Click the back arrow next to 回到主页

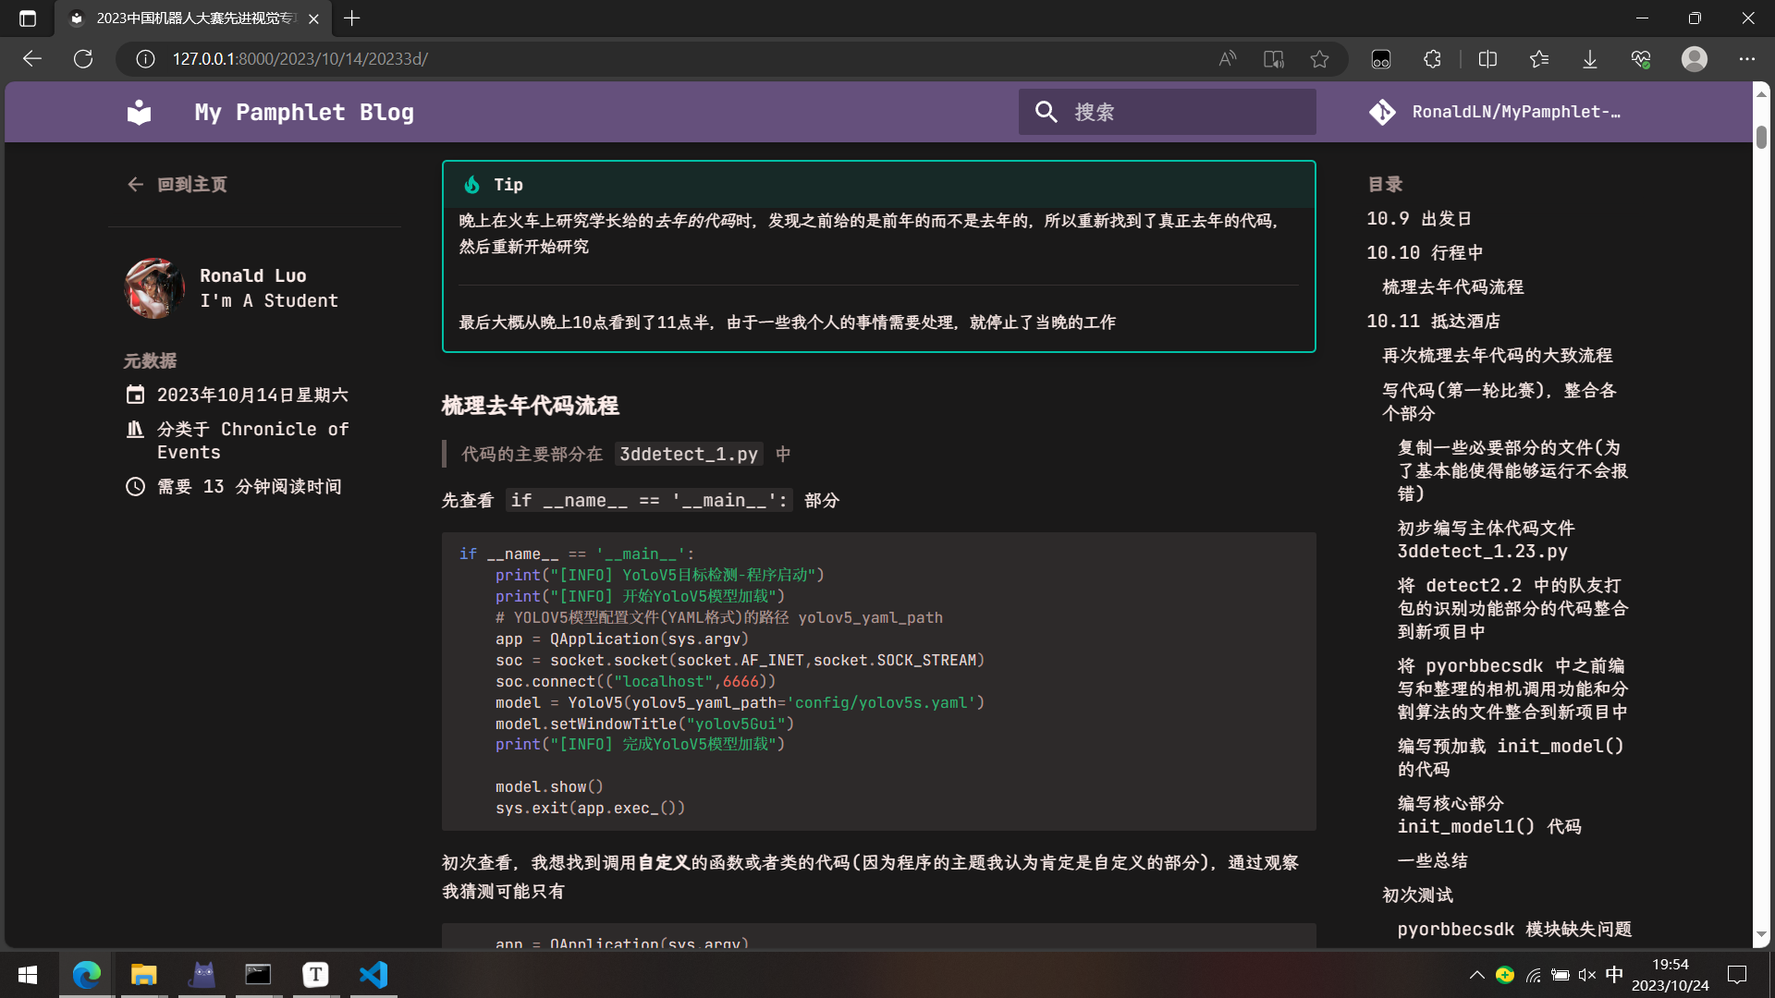tap(135, 185)
